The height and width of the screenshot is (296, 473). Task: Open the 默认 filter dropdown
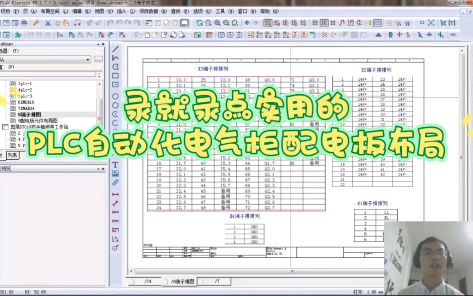coord(87,59)
